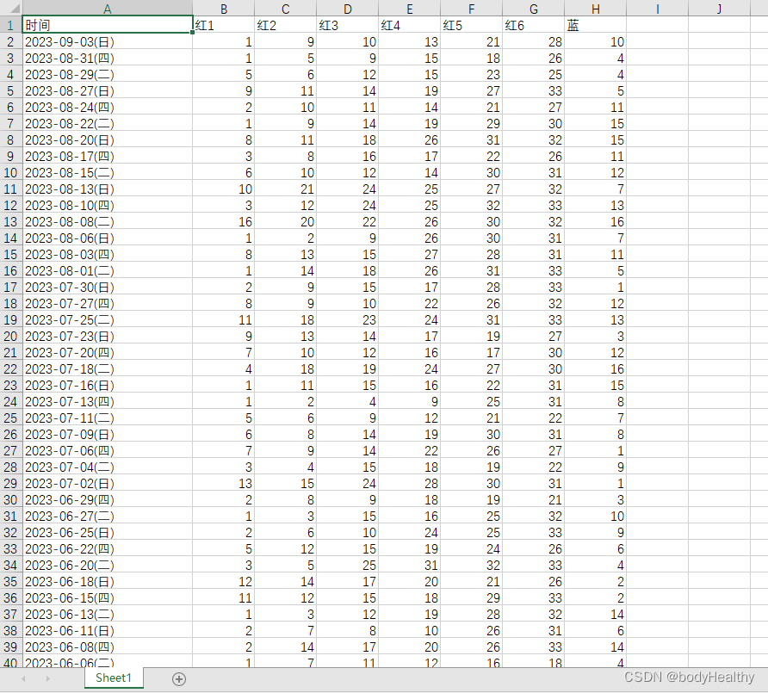Image resolution: width=768 pixels, height=693 pixels.
Task: Select column B header
Action: click(x=223, y=9)
